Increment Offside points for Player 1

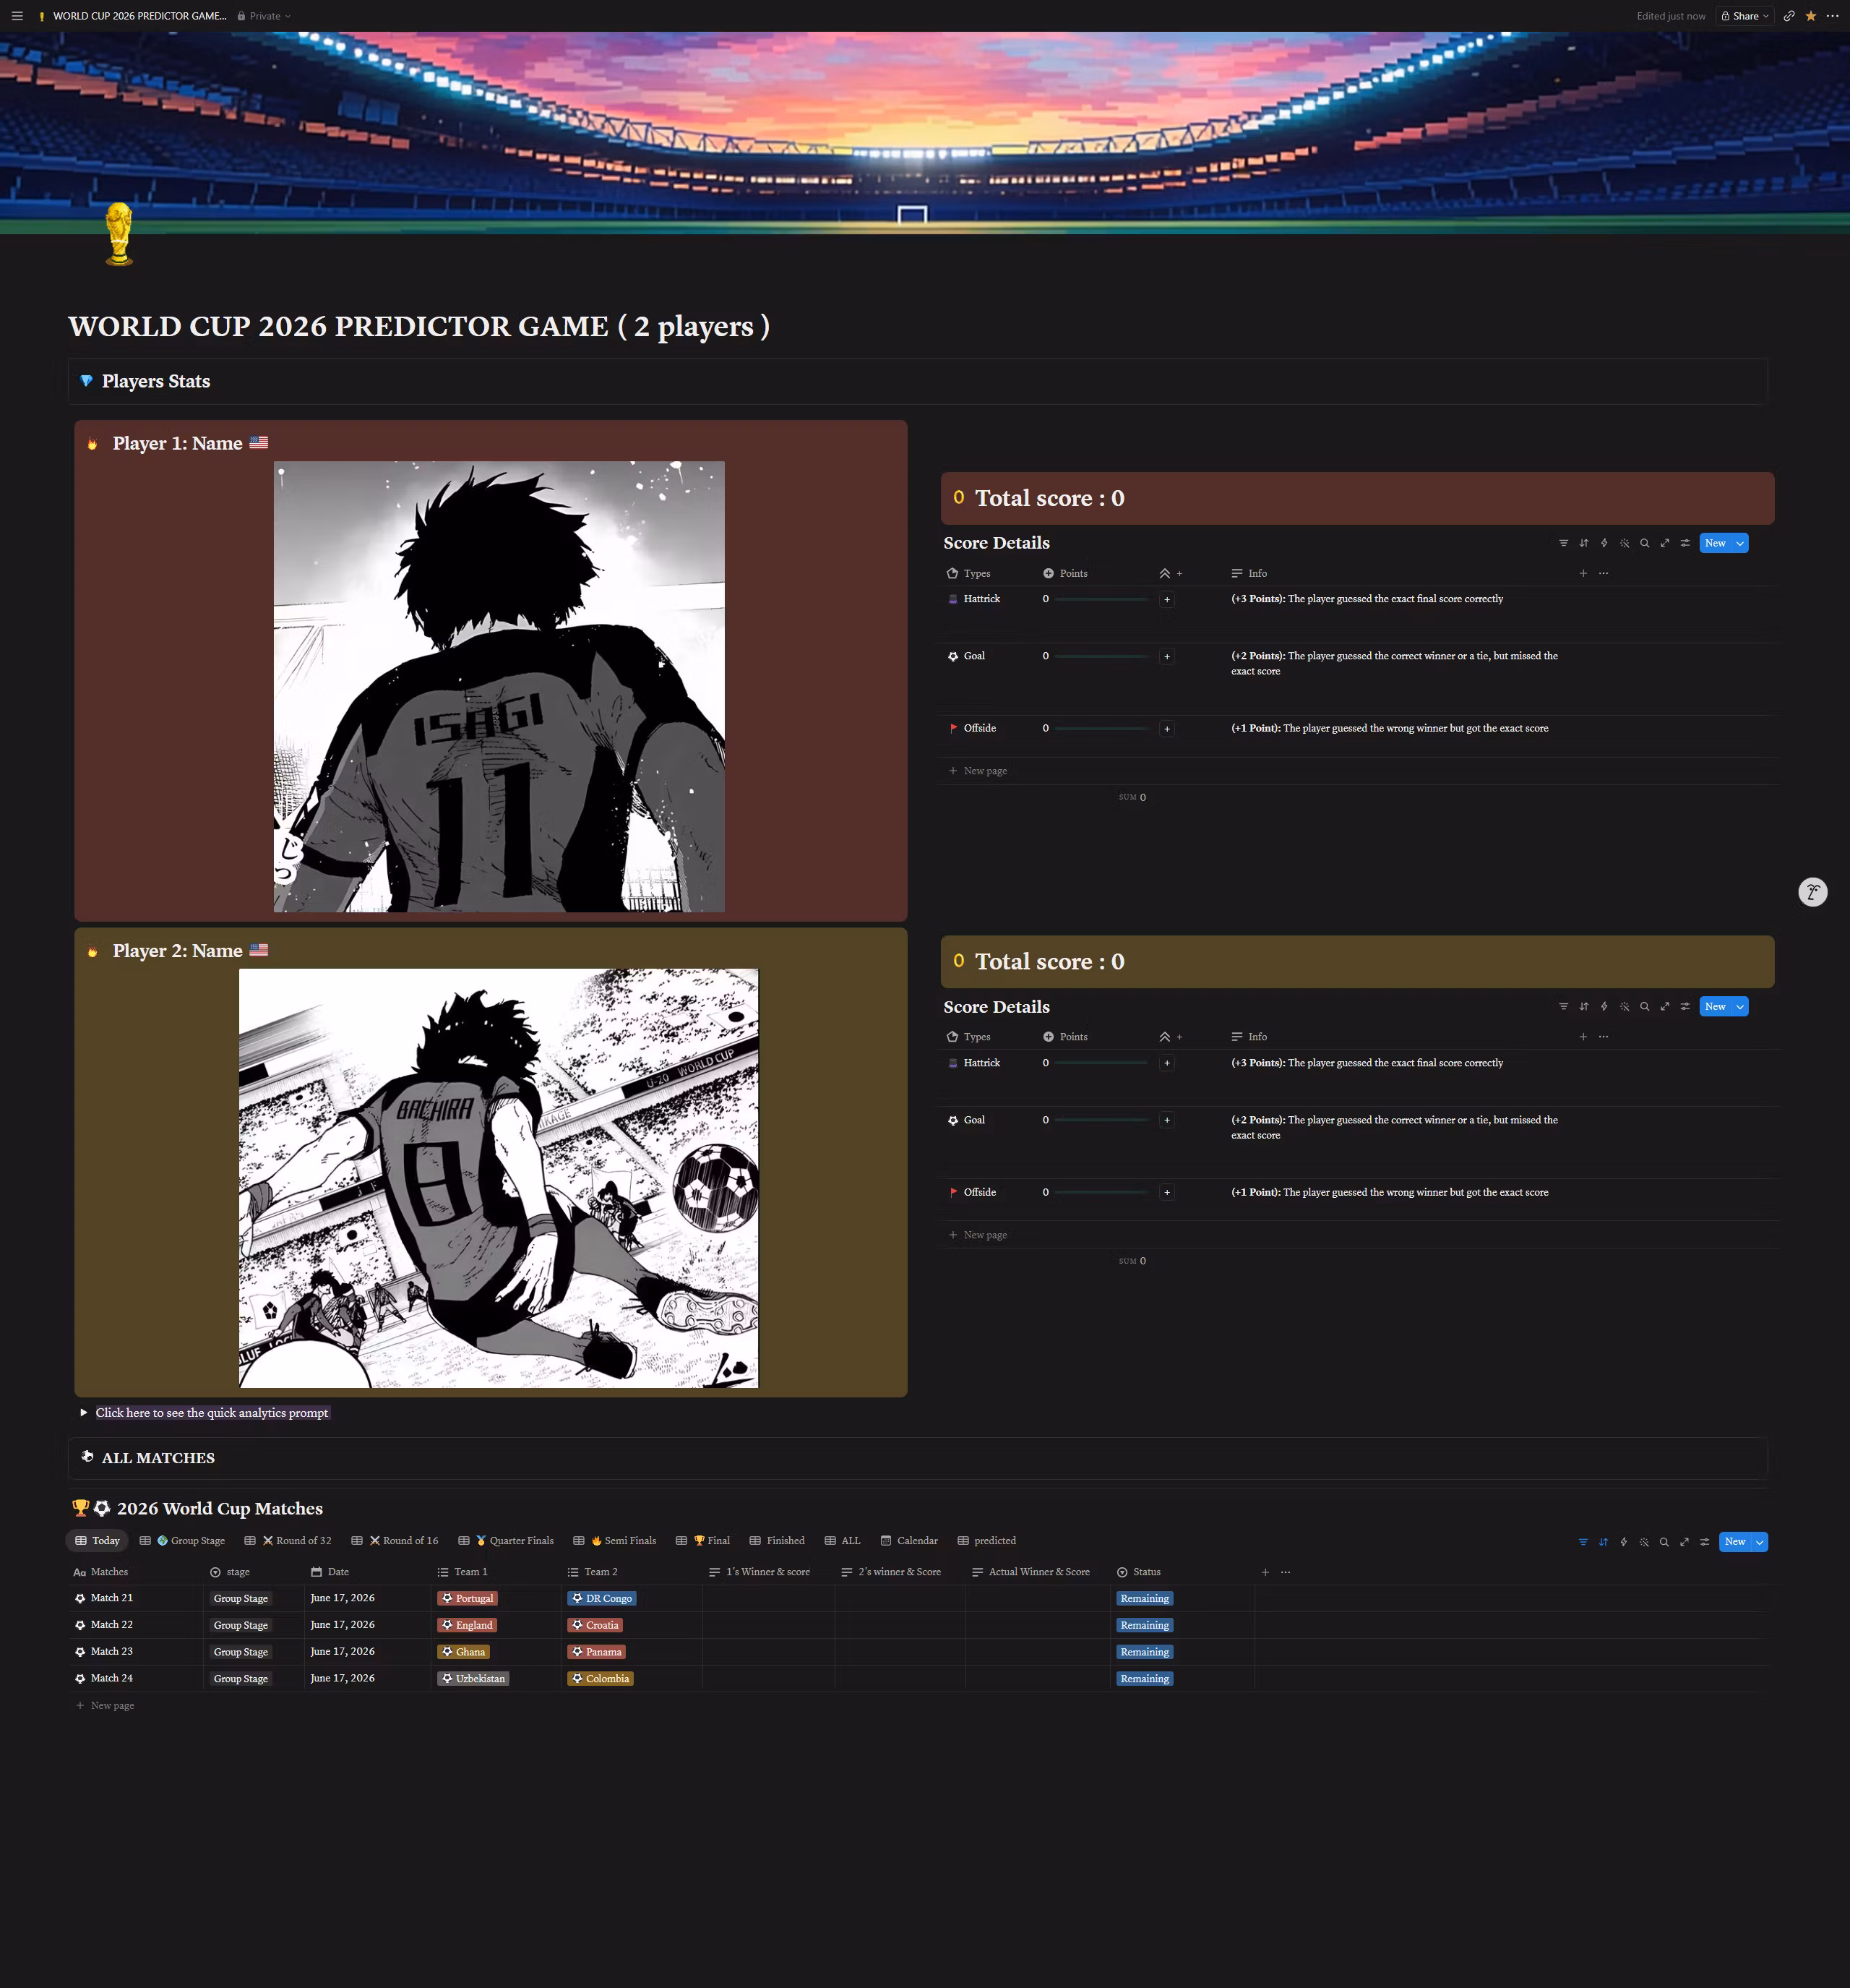(1166, 729)
